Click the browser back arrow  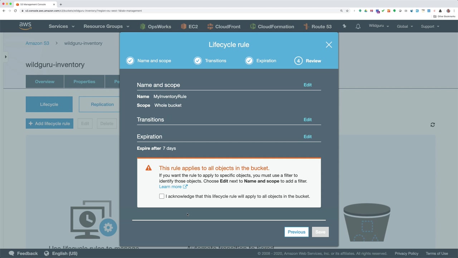[4, 11]
